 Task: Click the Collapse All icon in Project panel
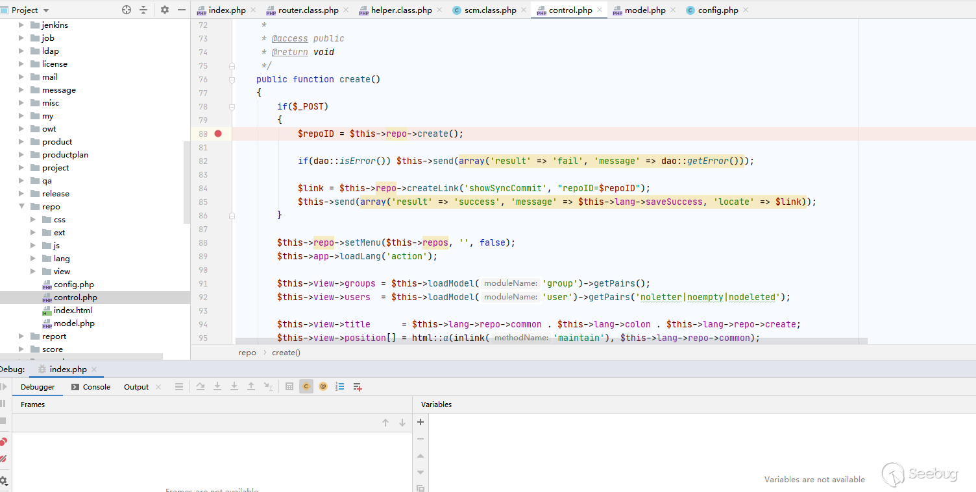point(143,10)
